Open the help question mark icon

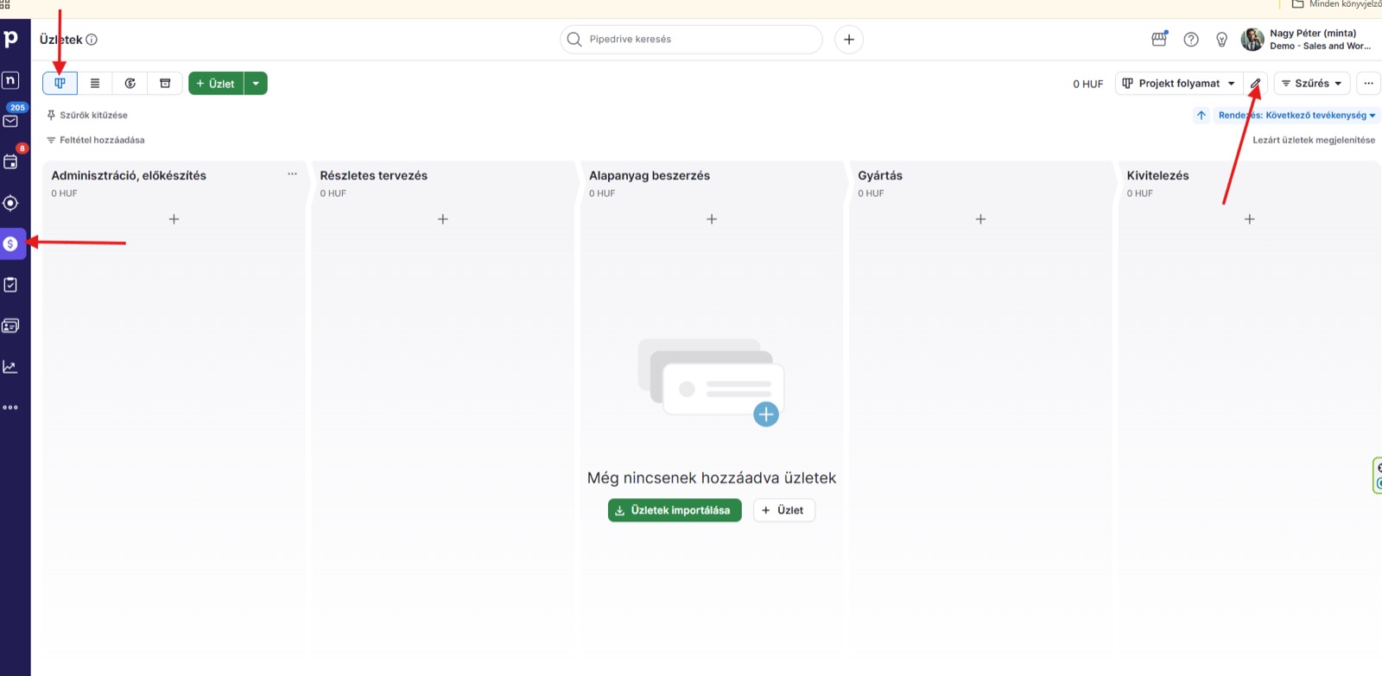1191,39
